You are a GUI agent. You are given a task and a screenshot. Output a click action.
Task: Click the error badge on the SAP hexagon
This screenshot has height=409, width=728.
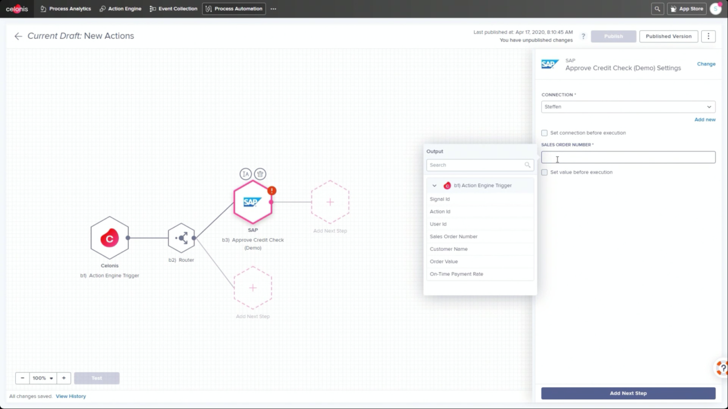point(271,190)
